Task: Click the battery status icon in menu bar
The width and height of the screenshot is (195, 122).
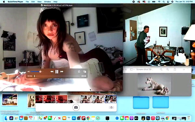Action: tap(154, 2)
